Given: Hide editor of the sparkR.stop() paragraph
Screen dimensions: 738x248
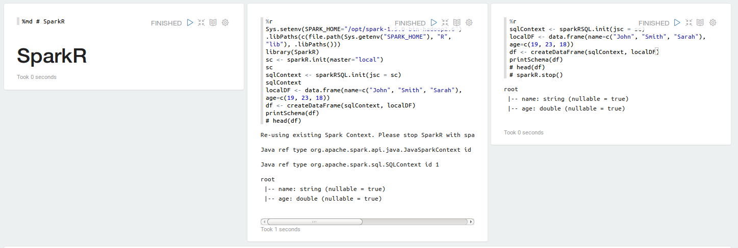Looking at the screenshot, I should [x=689, y=23].
